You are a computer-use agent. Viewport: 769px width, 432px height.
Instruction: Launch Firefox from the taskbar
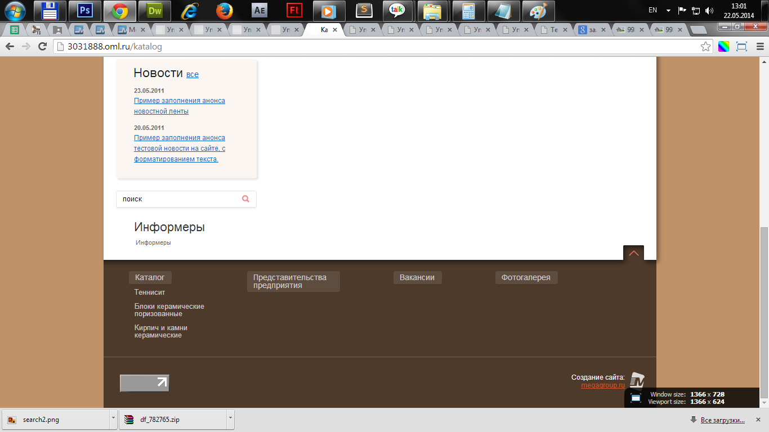point(225,11)
